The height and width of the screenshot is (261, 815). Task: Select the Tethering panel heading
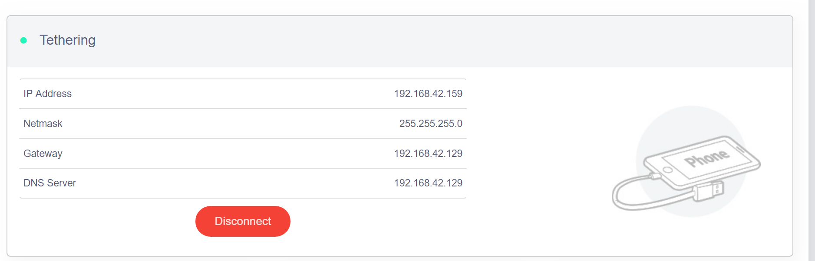[67, 40]
